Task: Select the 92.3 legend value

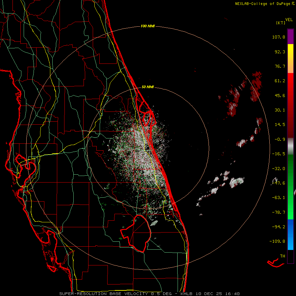Action: (x=280, y=52)
